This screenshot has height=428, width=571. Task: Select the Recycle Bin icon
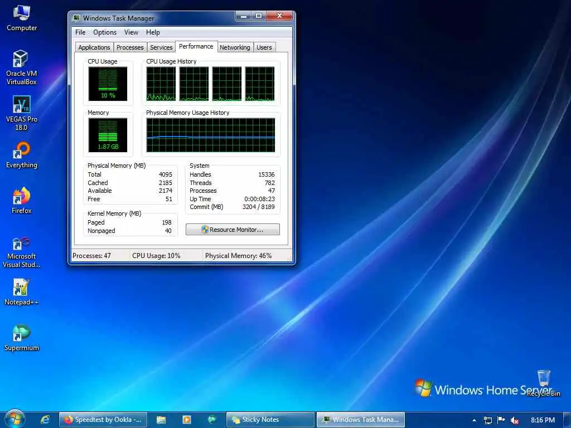(543, 383)
